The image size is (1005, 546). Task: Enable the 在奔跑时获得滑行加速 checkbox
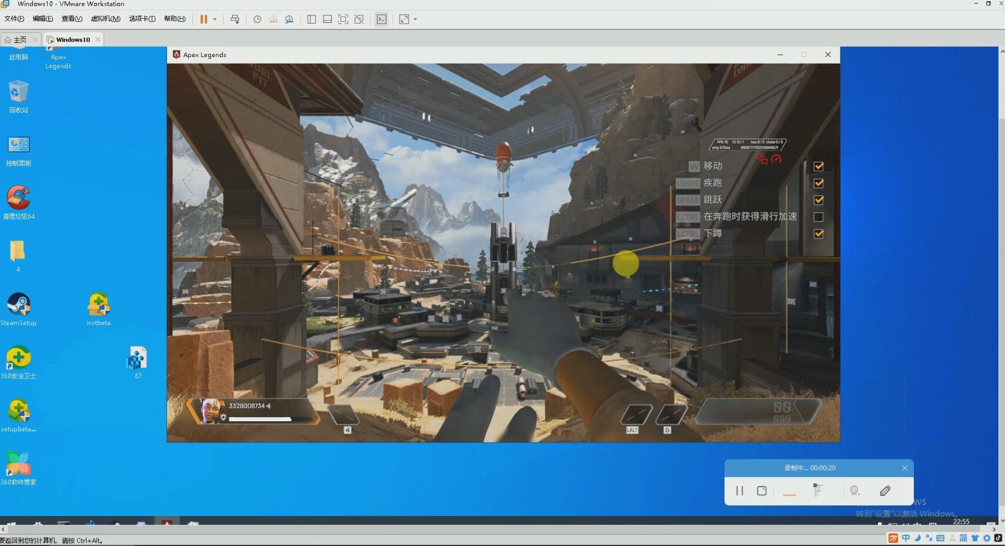818,217
